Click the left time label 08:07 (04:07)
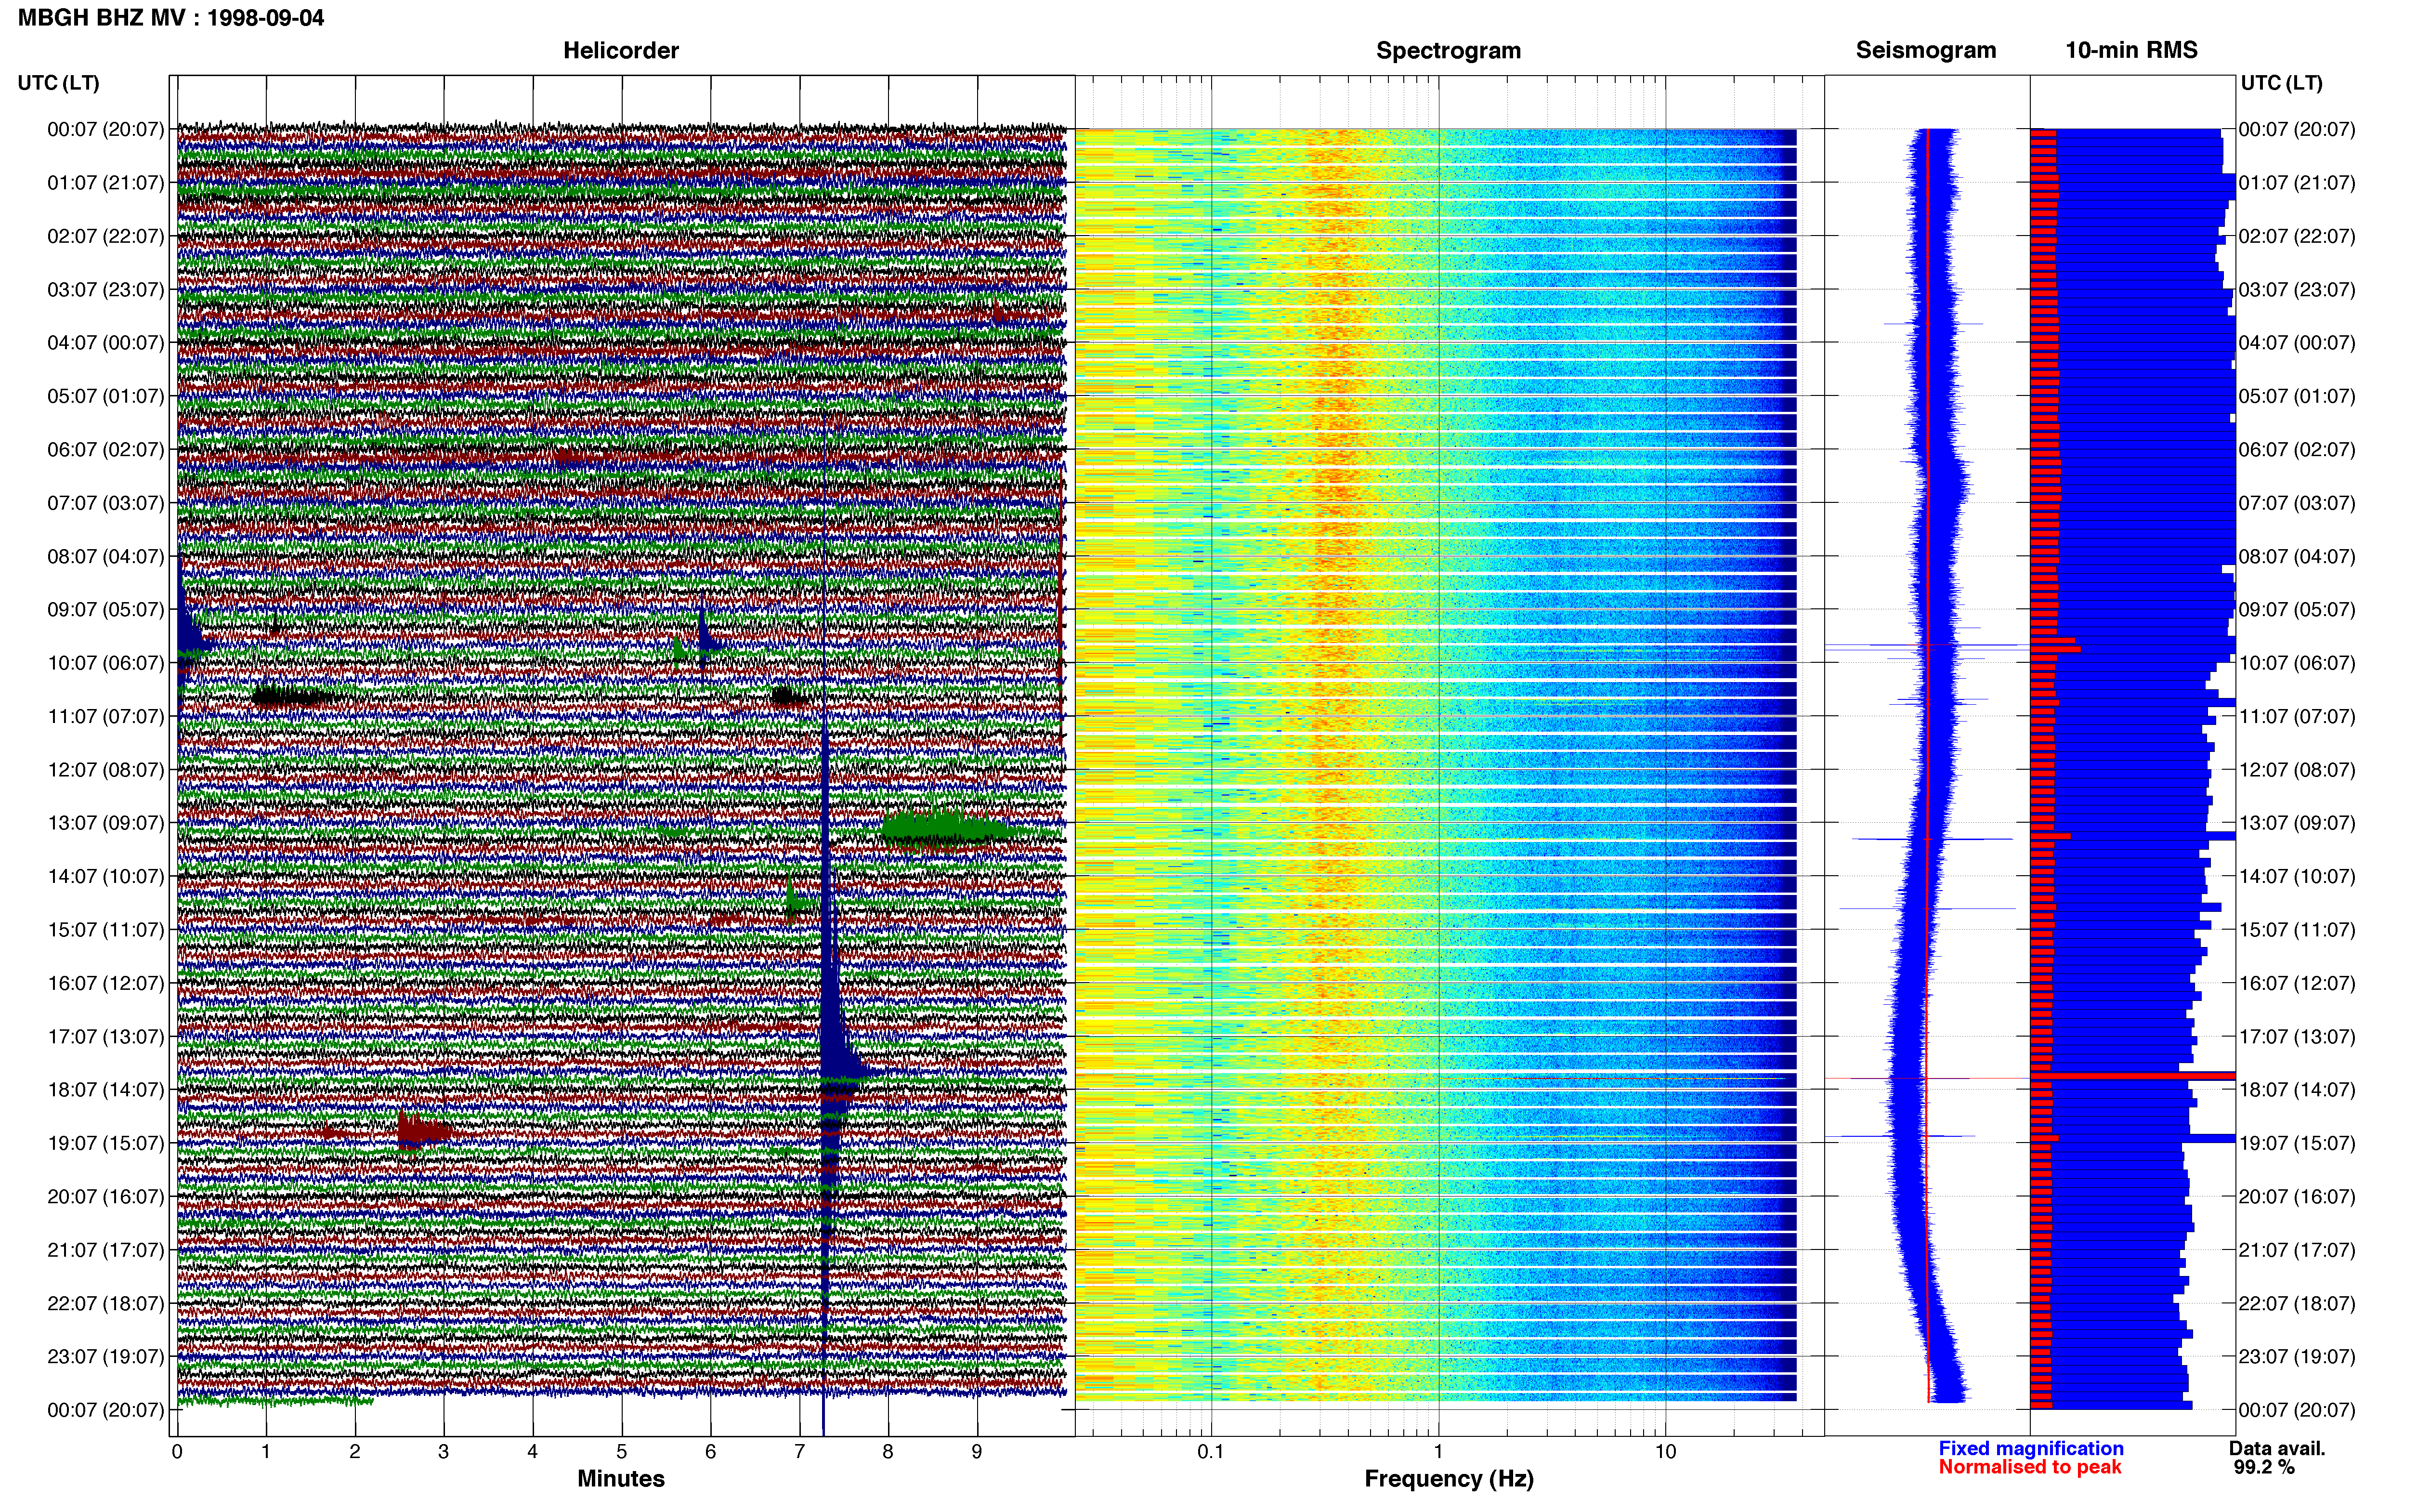The image size is (2417, 1512). click(x=106, y=556)
